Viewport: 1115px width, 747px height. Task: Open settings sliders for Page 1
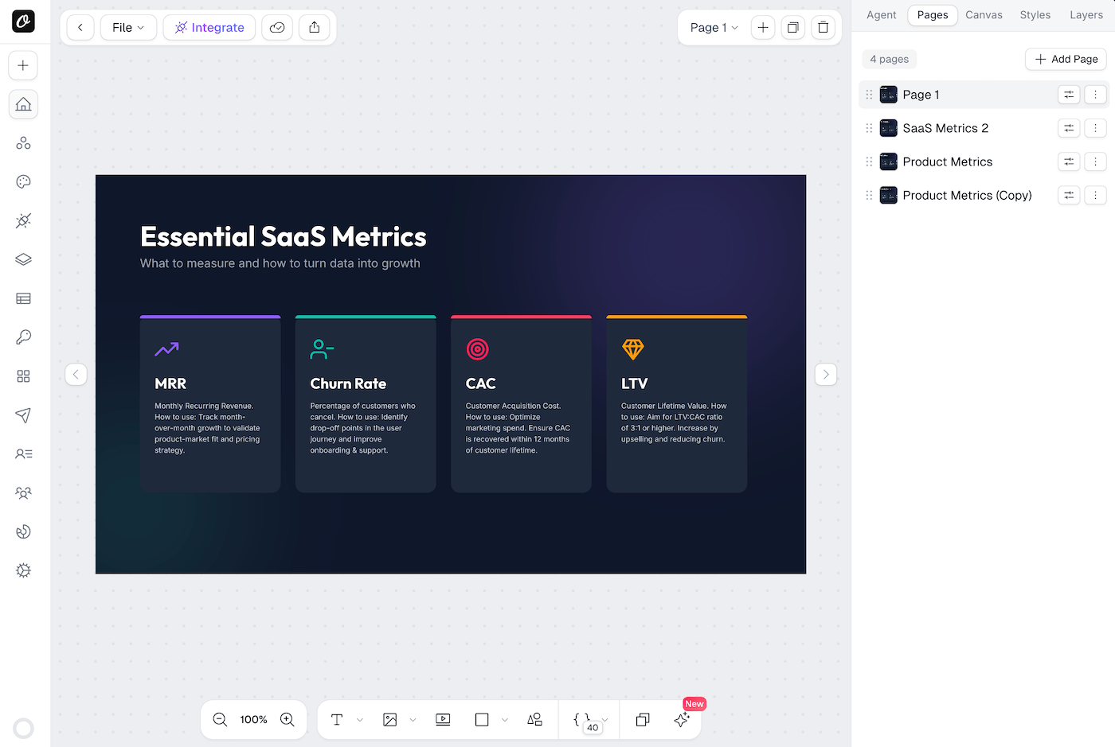pyautogui.click(x=1069, y=95)
